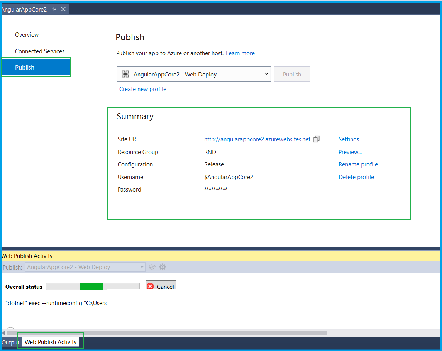Open the Learn more link
Screen dimensions: 442x351
pyautogui.click(x=240, y=53)
